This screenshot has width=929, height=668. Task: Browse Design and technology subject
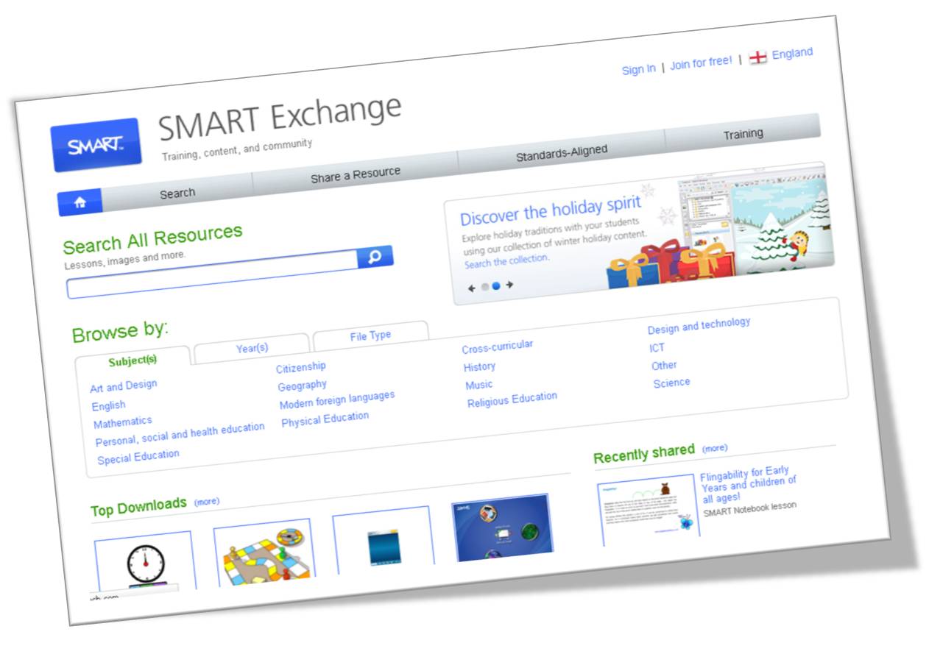coord(699,325)
